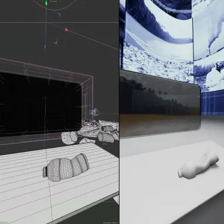
Task: Click the divider between wireframe and render views
Action: coord(119,112)
